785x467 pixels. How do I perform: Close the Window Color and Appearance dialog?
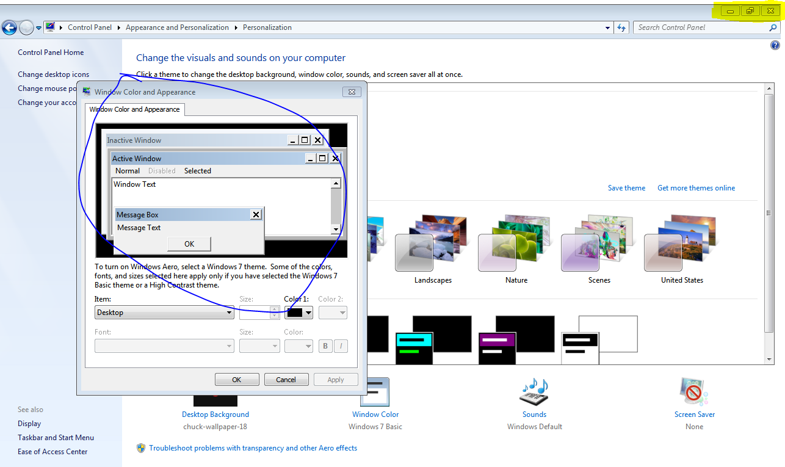(x=351, y=92)
